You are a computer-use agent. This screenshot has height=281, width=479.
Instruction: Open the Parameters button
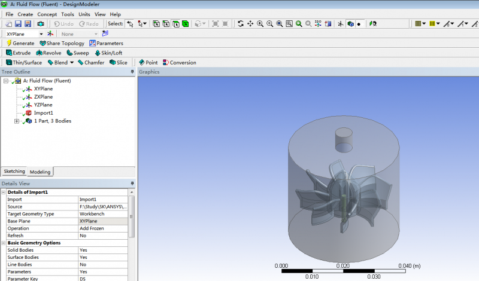click(x=106, y=44)
